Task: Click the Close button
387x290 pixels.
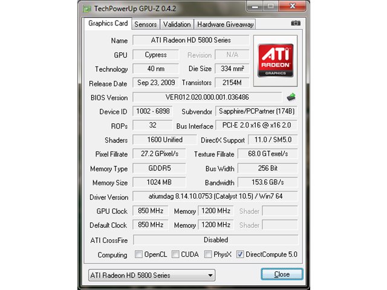Action: click(x=282, y=274)
